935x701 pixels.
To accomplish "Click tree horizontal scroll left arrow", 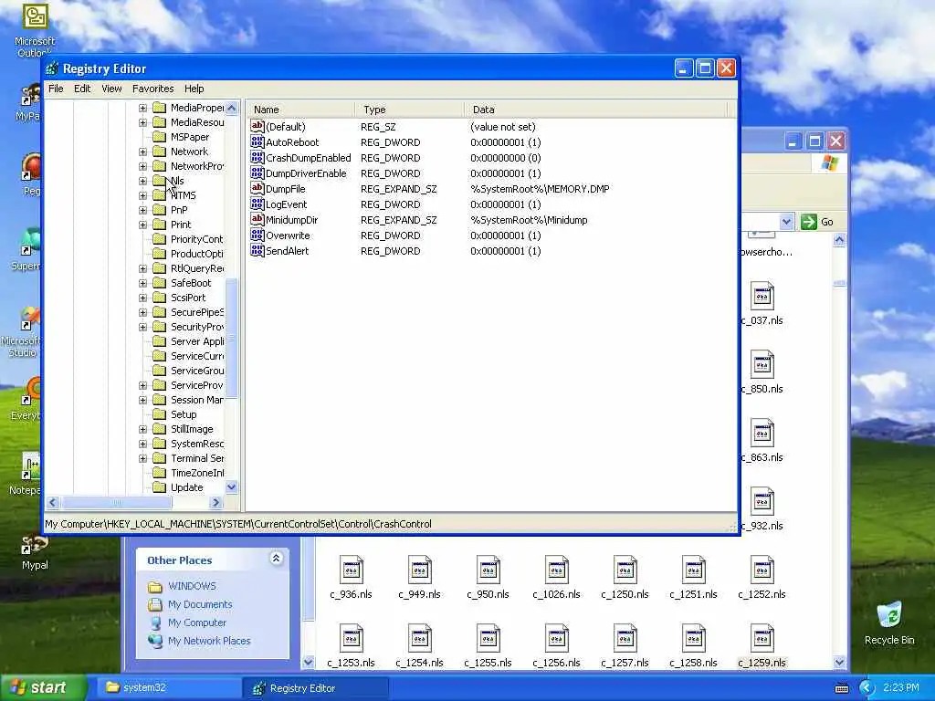I will coord(52,503).
